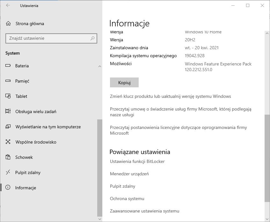Open the Bateria settings page

(22, 66)
